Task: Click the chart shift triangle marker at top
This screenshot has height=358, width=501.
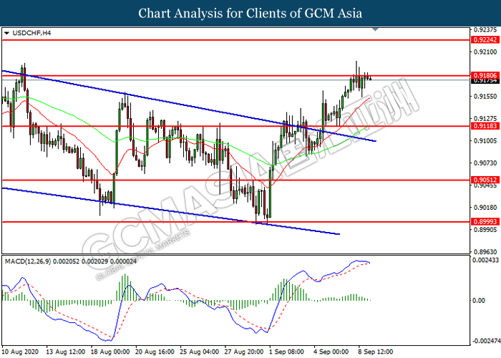Action: coord(376,29)
